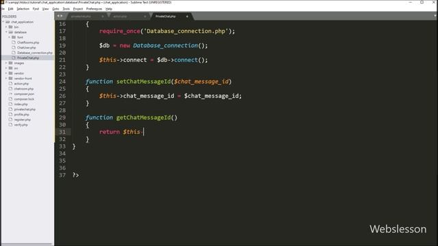This screenshot has width=438, height=246.
Task: Open verify.php in the sidebar
Action: point(21,125)
